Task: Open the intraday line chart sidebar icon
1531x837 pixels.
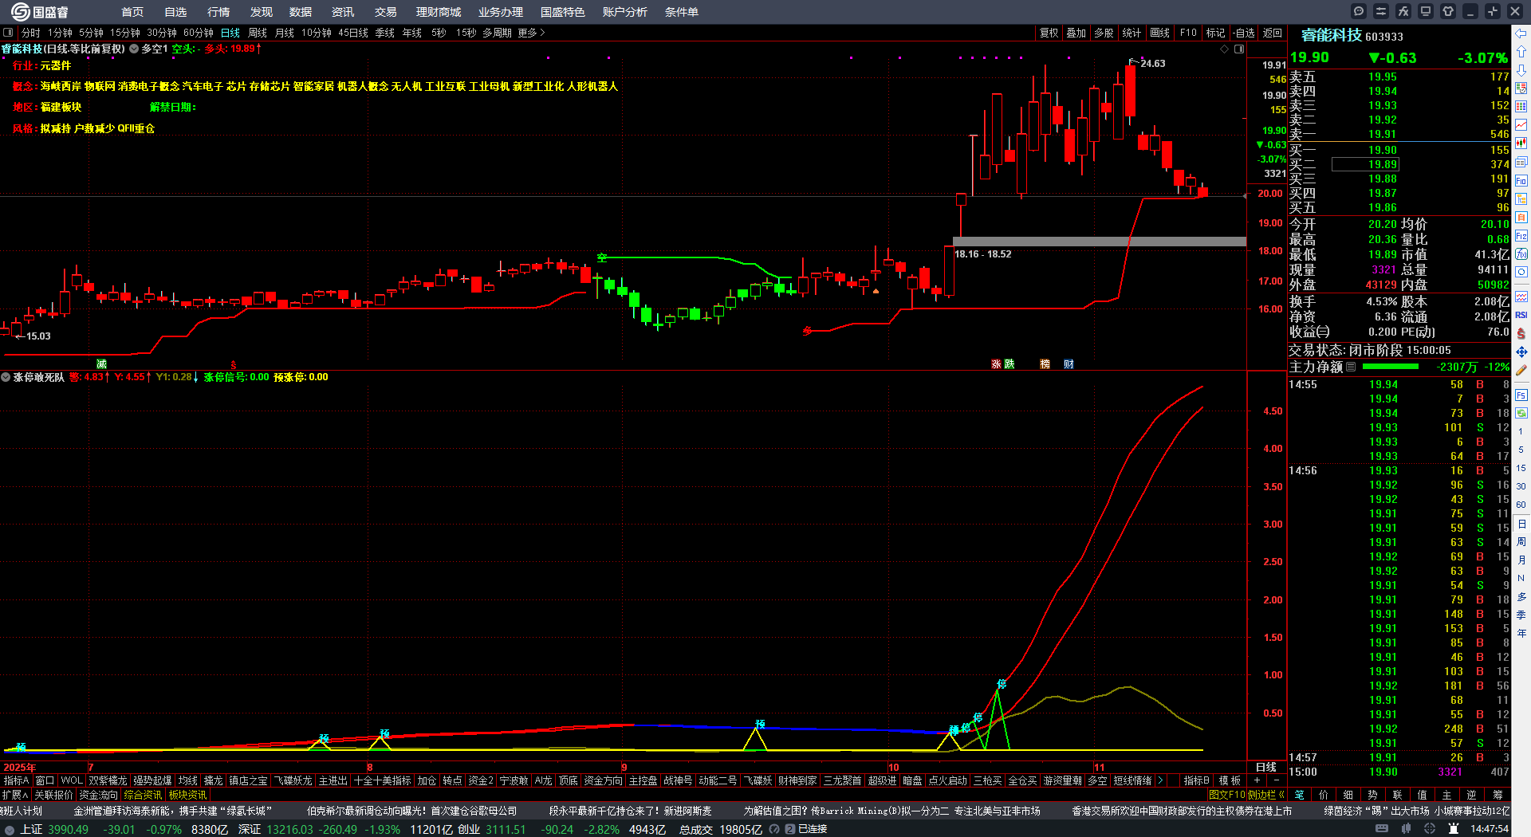Action: [x=1521, y=125]
